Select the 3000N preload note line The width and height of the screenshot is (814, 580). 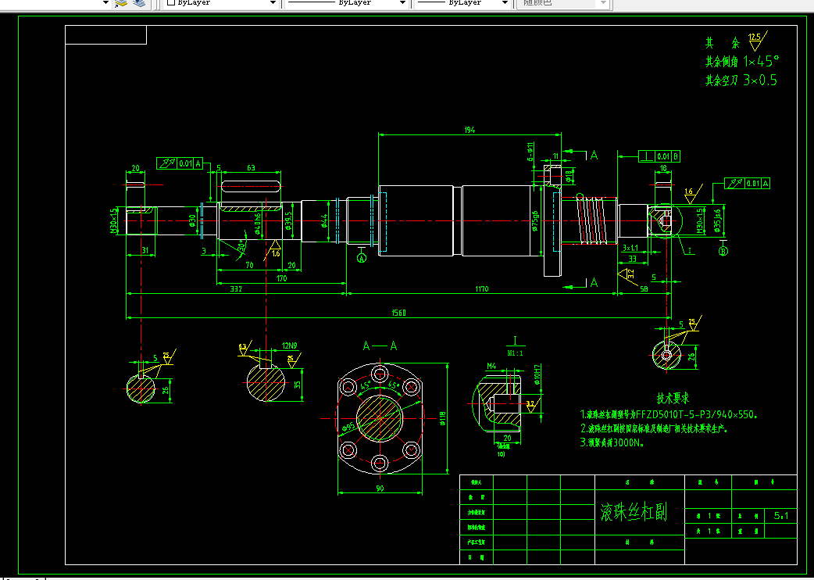tap(612, 443)
